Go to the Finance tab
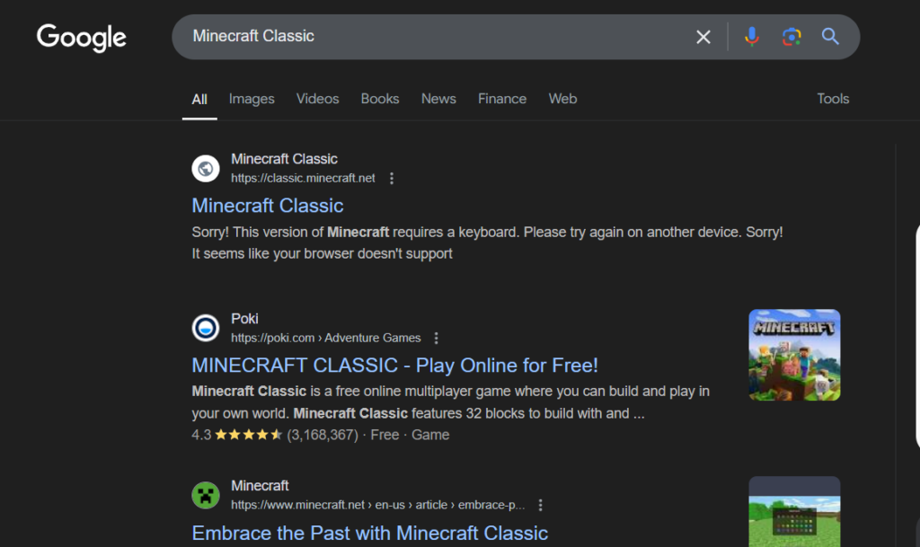The width and height of the screenshot is (920, 547). [x=502, y=99]
